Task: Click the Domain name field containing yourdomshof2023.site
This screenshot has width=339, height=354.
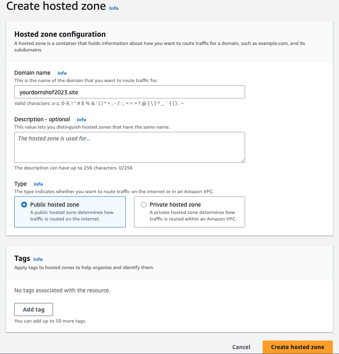Action: pyautogui.click(x=129, y=92)
